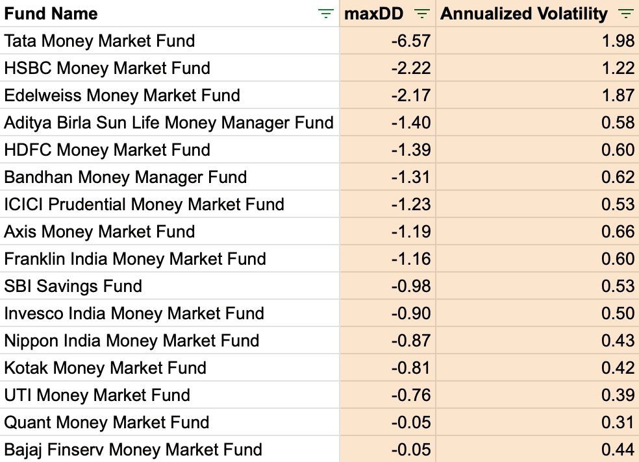Screen dimensions: 639x462
Task: Select HSBC fund's maxDD value -2.22
Action: click(x=411, y=68)
